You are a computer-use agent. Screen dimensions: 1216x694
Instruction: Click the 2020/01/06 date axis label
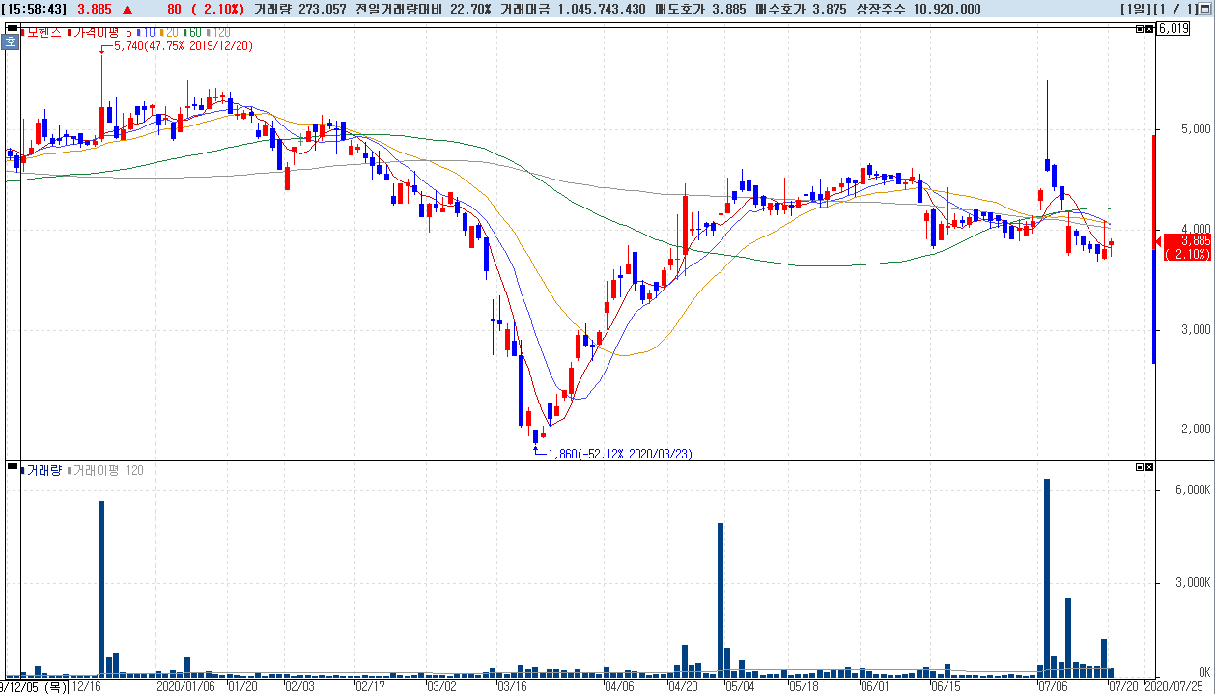(186, 686)
